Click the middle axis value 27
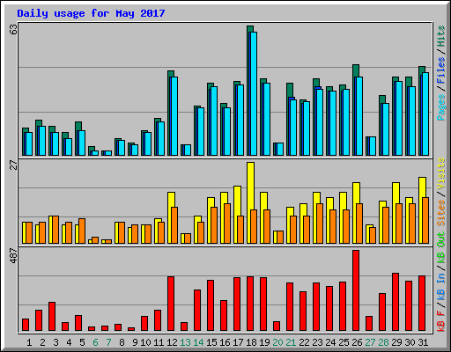451x352 pixels. click(x=13, y=165)
